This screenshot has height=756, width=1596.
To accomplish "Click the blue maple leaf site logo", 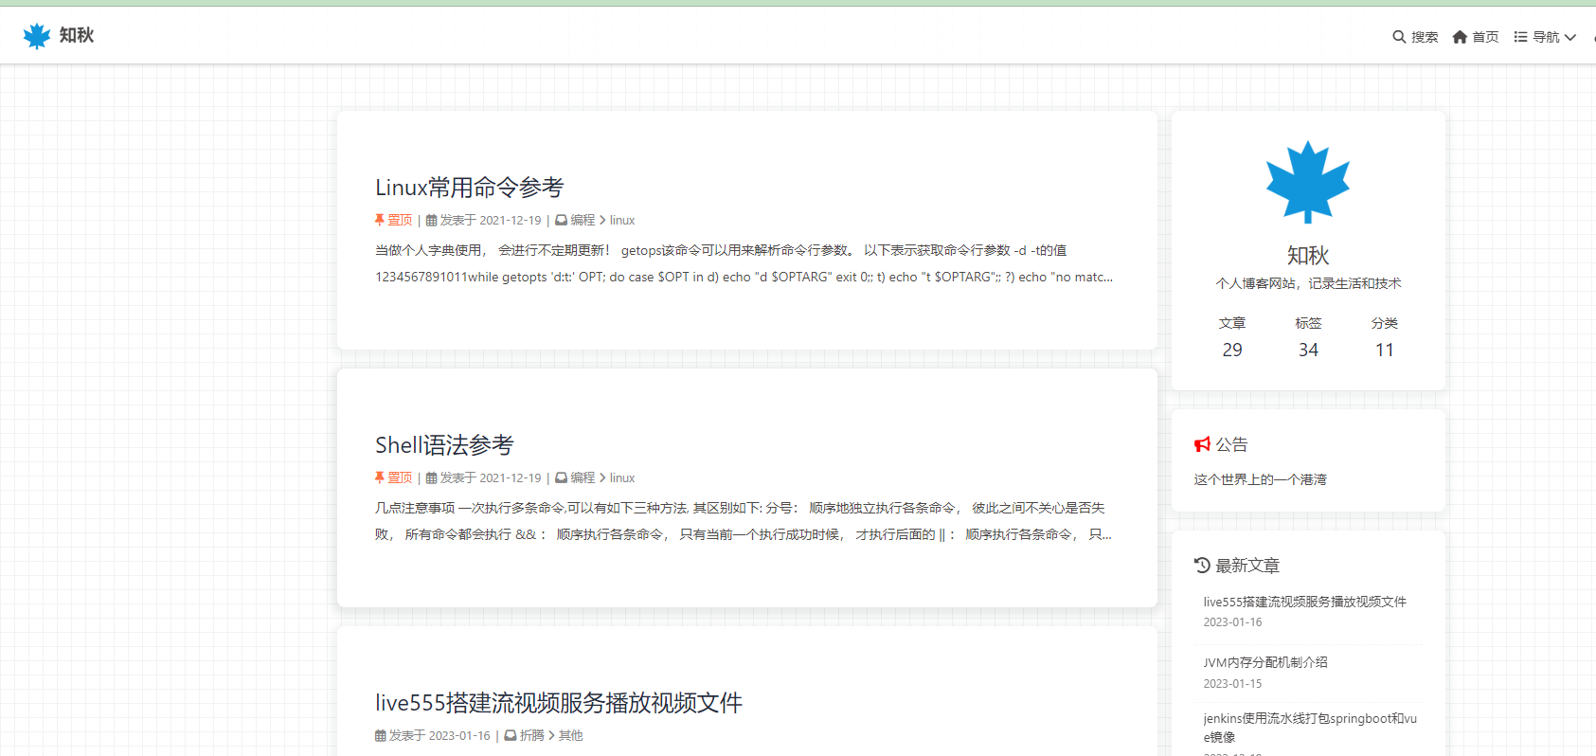I will (37, 36).
